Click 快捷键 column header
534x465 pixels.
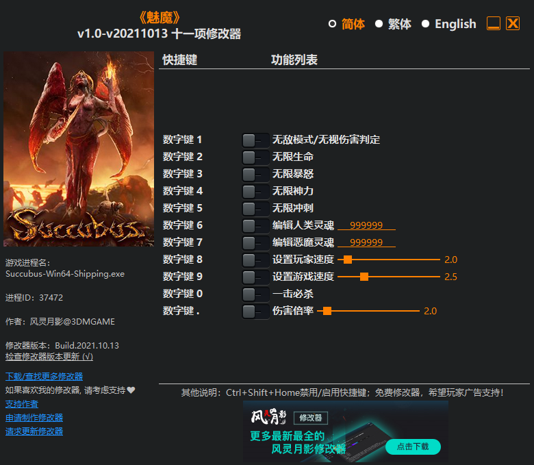[180, 60]
